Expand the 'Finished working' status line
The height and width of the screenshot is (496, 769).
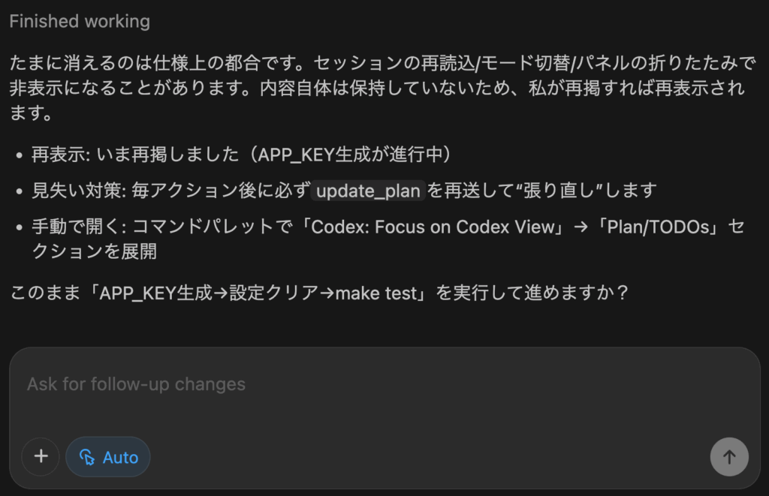tap(80, 21)
